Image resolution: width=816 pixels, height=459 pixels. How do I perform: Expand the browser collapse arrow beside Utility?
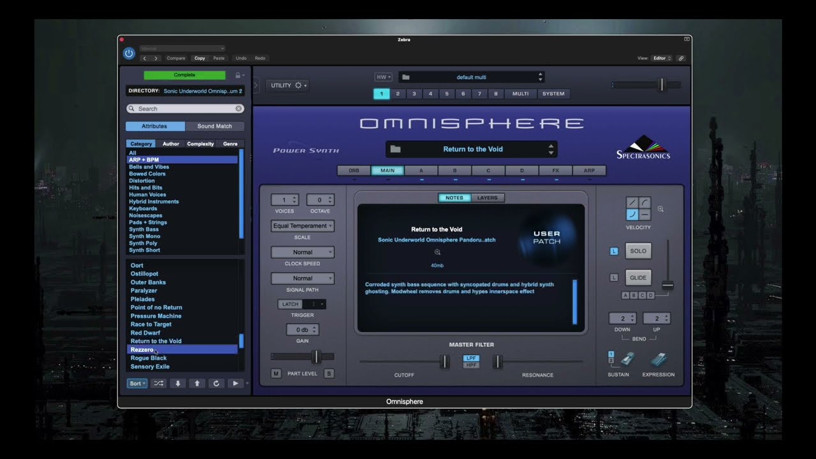(256, 85)
